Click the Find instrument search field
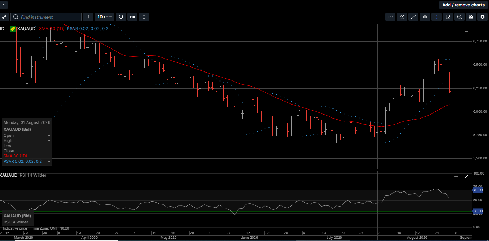Viewport: 489px width, 241px height. coord(46,17)
